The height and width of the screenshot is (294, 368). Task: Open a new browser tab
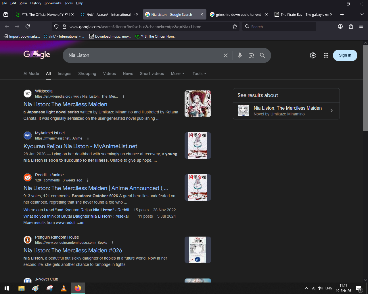click(x=342, y=14)
